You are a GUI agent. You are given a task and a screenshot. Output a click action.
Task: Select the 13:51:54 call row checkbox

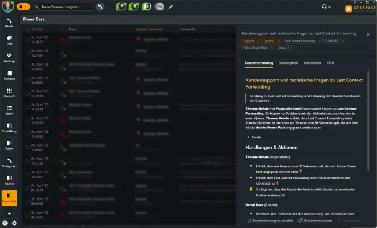pos(27,53)
